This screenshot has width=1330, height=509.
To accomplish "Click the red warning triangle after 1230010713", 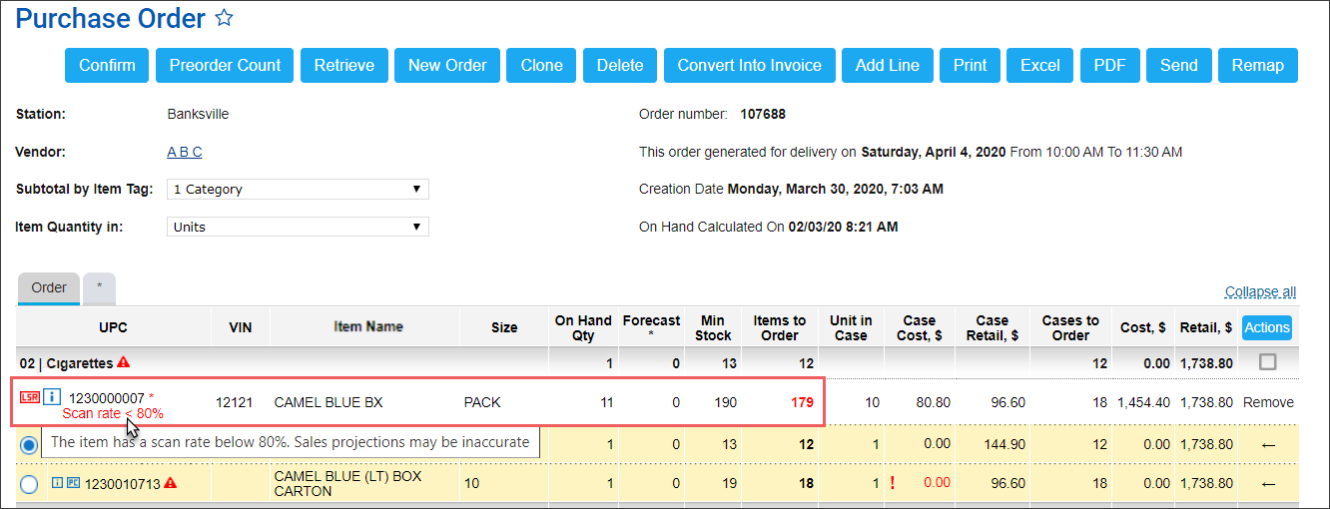I will click(170, 484).
